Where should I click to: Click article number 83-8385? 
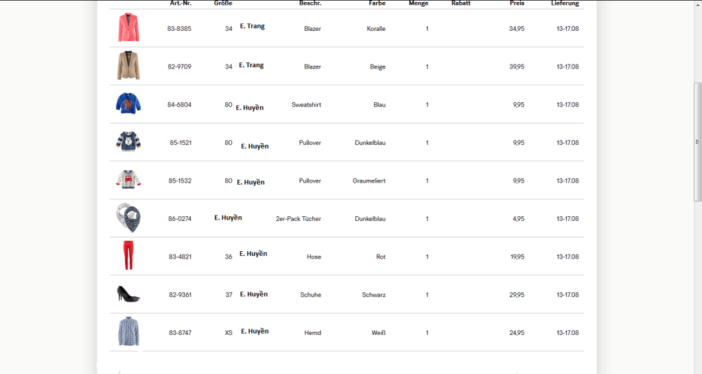179,29
